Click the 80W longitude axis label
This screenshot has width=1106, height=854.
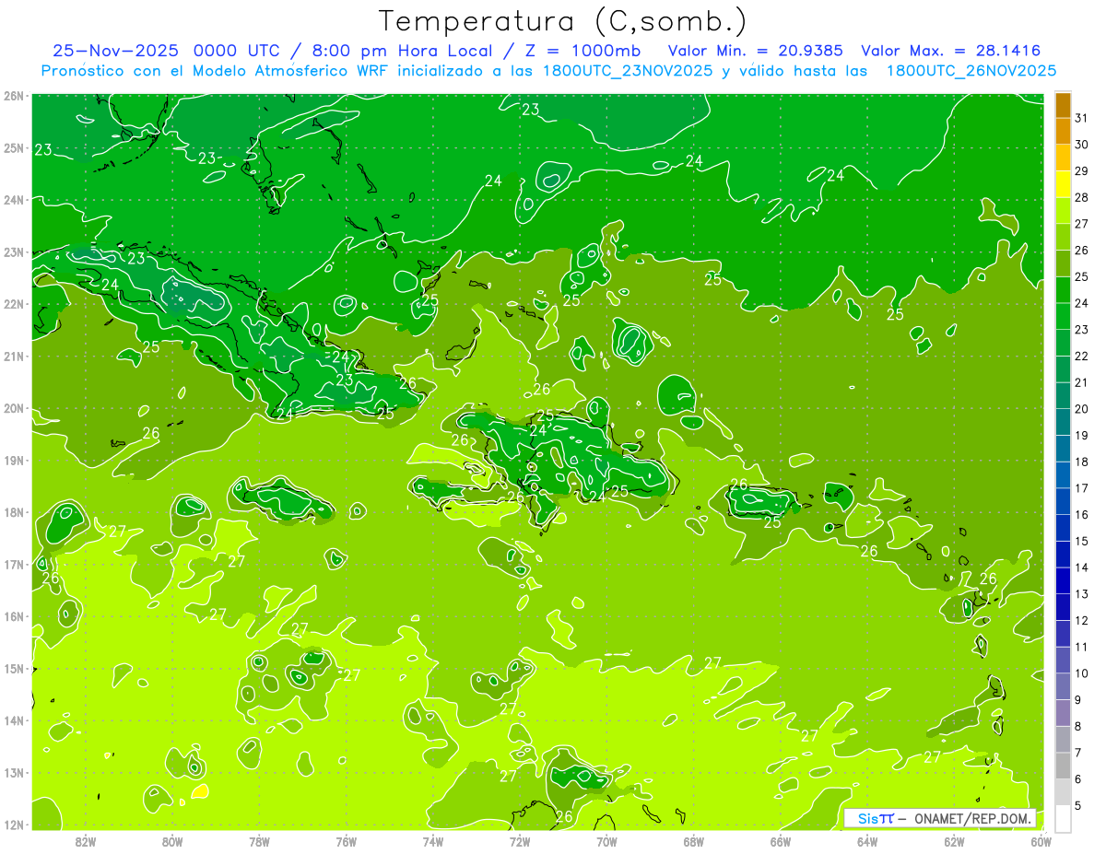(x=172, y=840)
